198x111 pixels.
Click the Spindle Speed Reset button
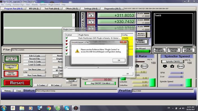click(180, 66)
